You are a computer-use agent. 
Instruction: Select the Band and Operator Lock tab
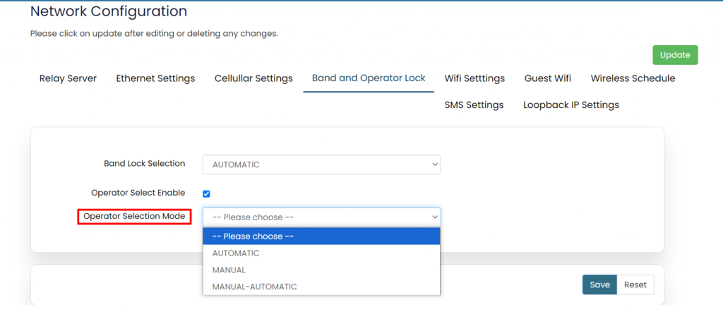coord(369,78)
